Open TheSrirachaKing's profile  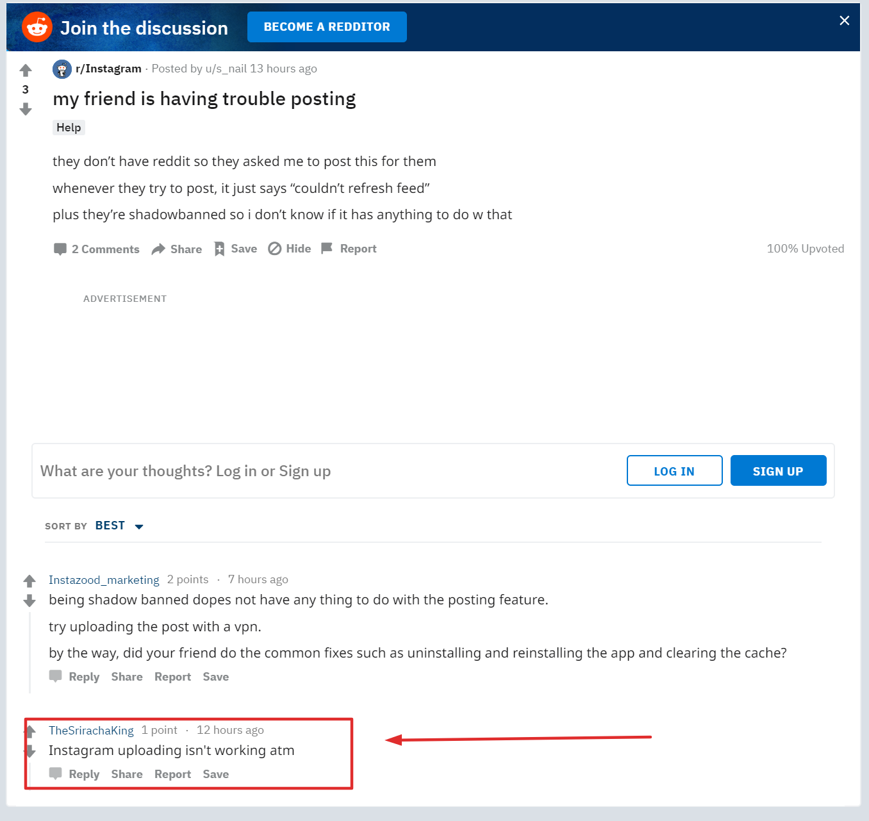pyautogui.click(x=91, y=731)
